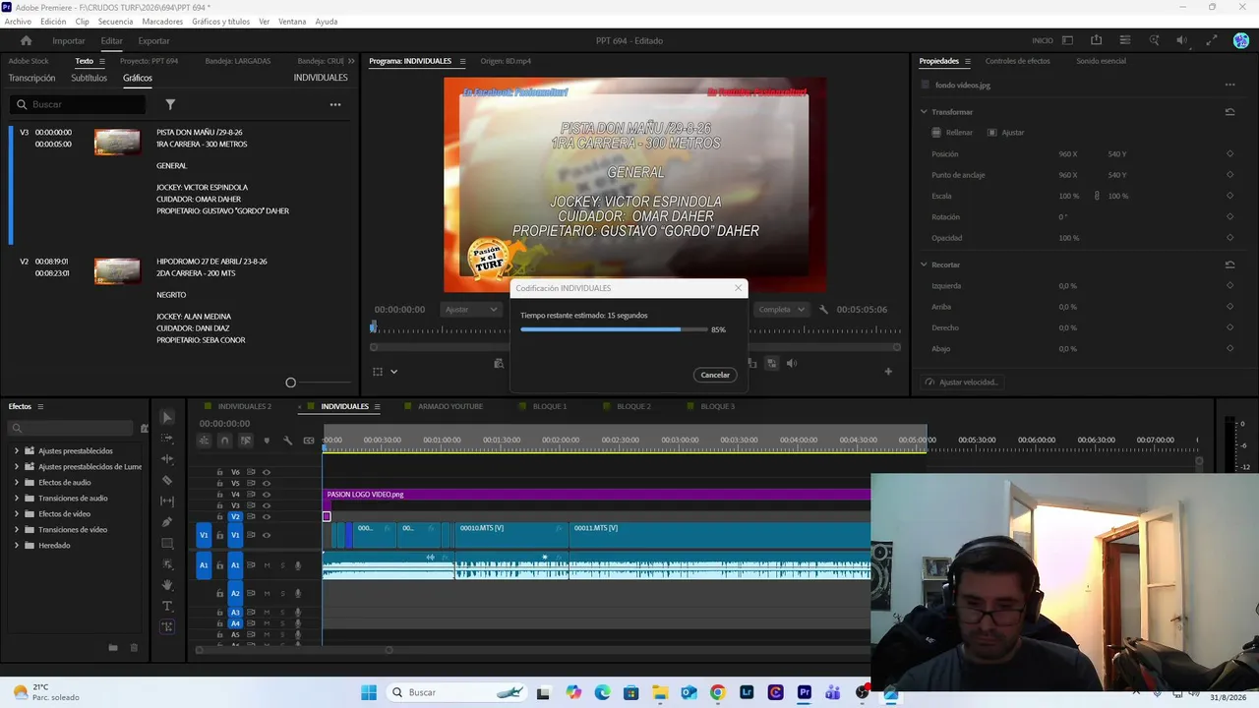Select the Ripple Edit tool

(x=167, y=459)
